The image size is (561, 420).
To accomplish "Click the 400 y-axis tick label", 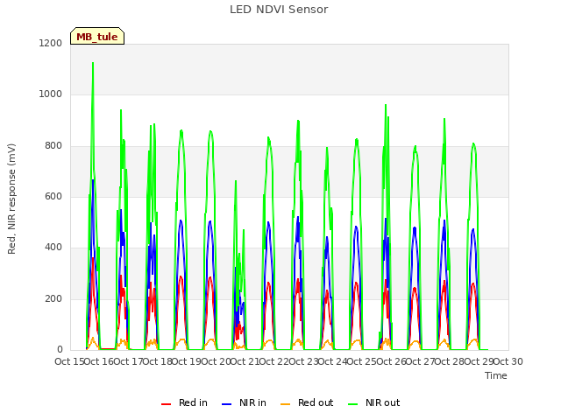I will point(53,248).
